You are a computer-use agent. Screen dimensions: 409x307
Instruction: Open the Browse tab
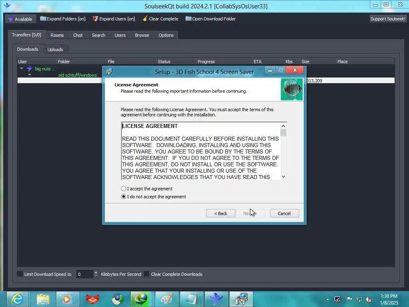pos(142,35)
